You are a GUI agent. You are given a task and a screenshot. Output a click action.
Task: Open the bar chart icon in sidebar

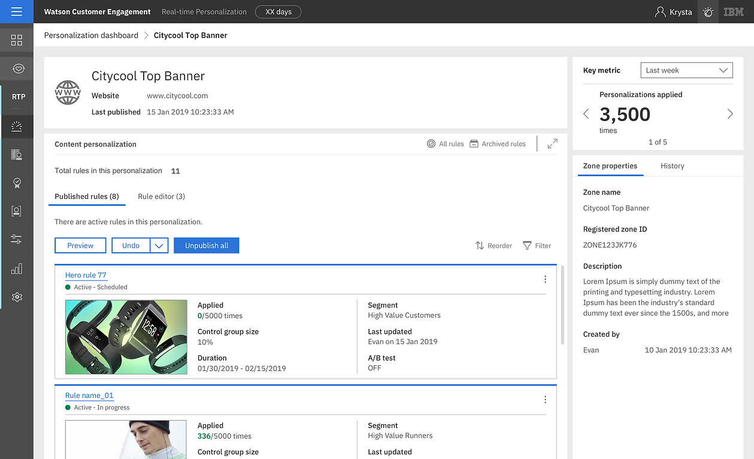[x=17, y=268]
